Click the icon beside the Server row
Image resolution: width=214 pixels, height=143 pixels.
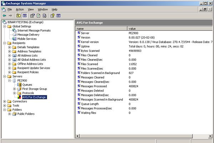pyautogui.click(x=79, y=33)
